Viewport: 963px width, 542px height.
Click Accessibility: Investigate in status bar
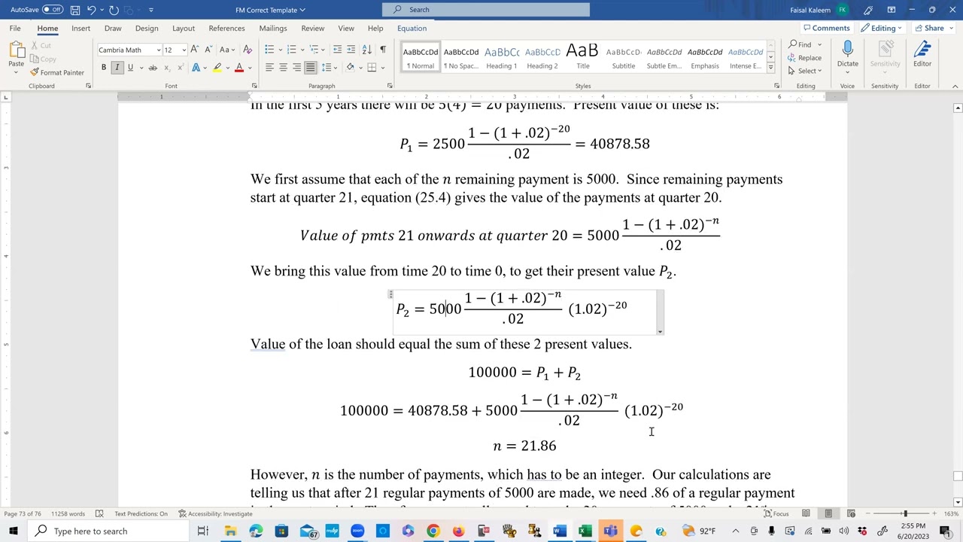(215, 513)
